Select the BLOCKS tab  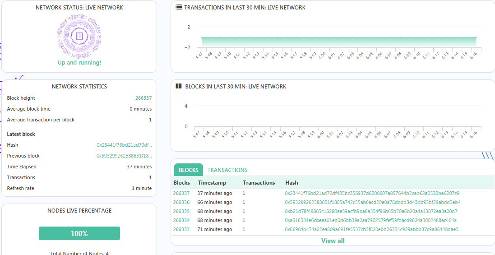click(189, 170)
